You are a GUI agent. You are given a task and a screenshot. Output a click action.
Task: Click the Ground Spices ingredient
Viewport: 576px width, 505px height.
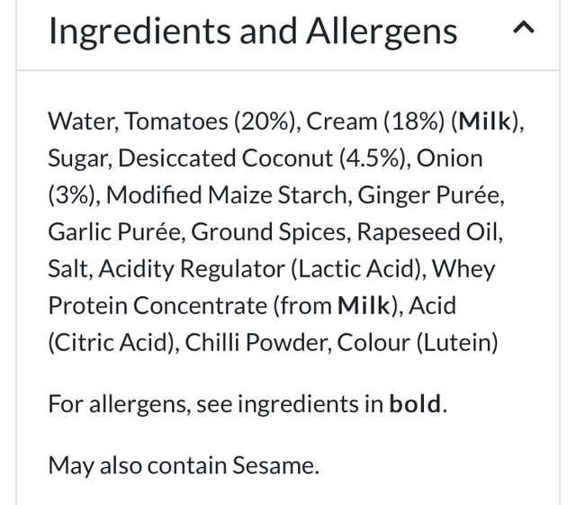point(267,232)
